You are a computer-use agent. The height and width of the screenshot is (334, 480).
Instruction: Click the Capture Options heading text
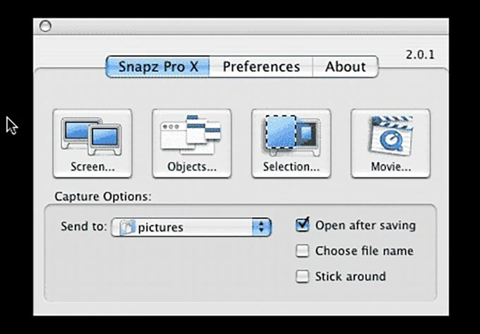click(102, 196)
